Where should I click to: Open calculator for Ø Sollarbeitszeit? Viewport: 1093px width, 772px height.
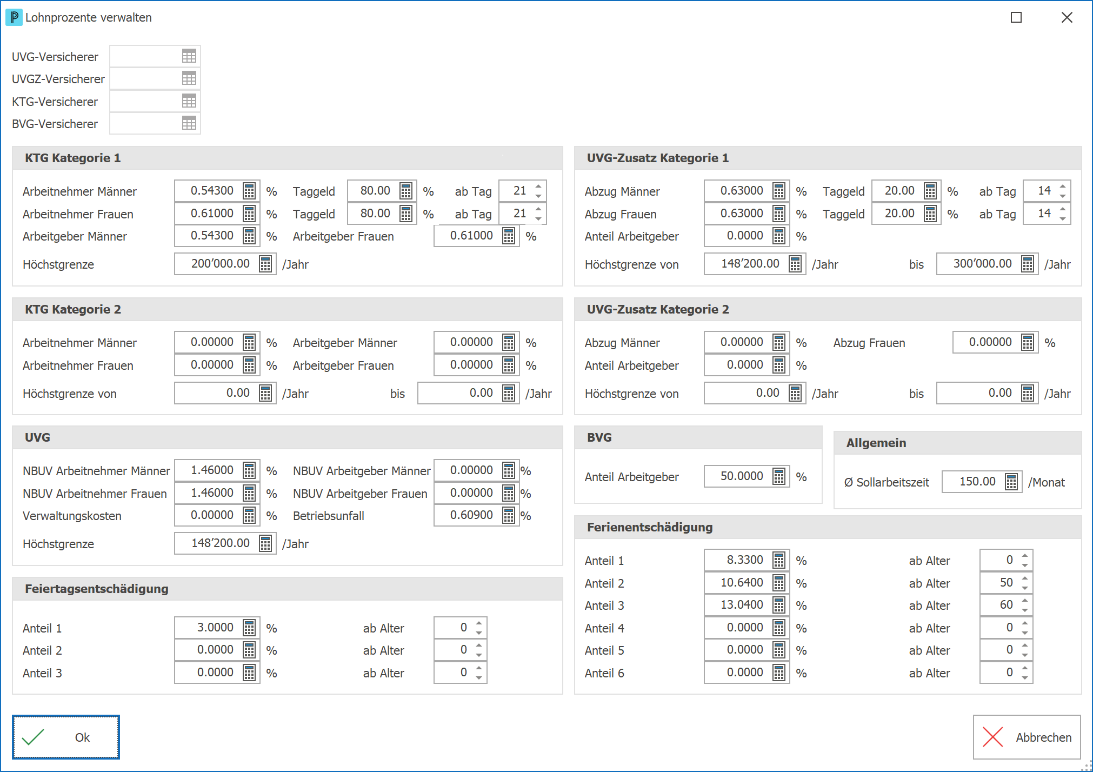point(1011,482)
